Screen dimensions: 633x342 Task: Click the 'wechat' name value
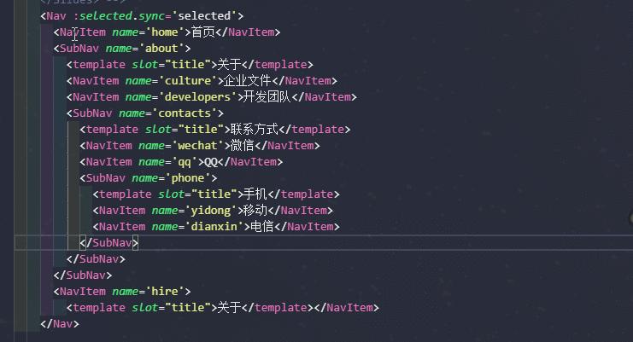coord(197,146)
